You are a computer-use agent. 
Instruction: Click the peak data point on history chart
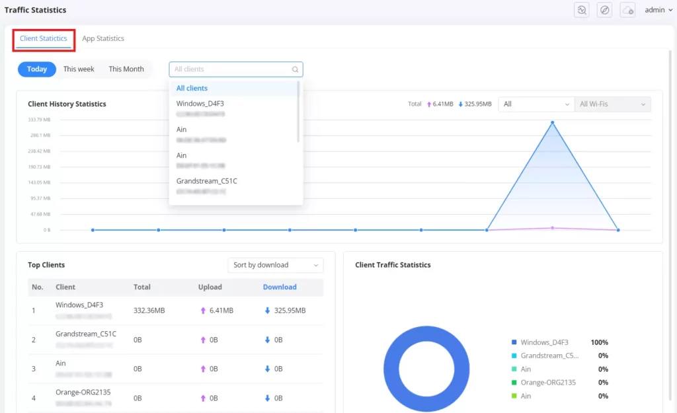pos(552,123)
